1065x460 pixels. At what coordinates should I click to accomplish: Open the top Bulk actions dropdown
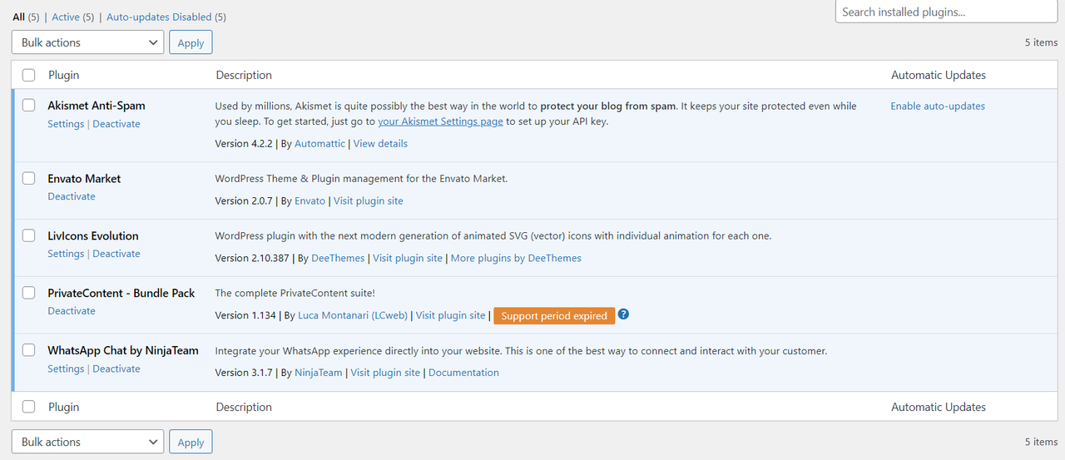(x=87, y=42)
